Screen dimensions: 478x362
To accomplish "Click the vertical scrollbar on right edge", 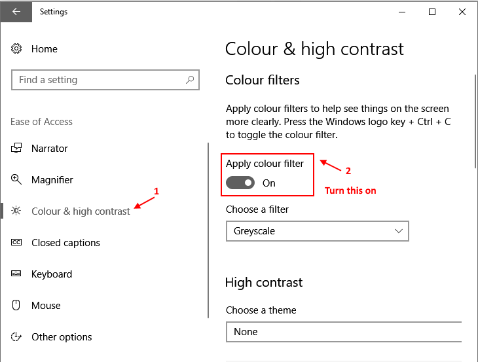I will click(x=475, y=121).
